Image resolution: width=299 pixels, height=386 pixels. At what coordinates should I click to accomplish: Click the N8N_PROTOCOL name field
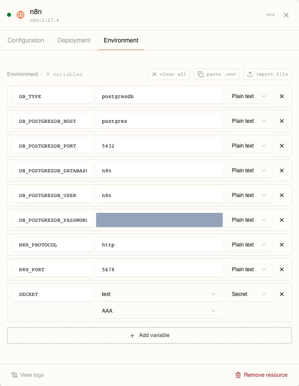tap(53, 245)
